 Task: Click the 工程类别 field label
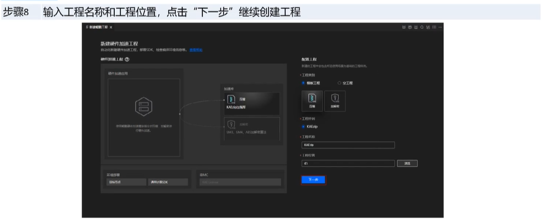pyautogui.click(x=308, y=75)
